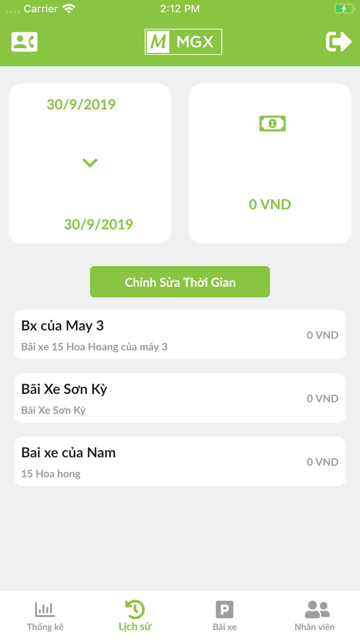Open the Nhân viên people icon
This screenshot has width=360, height=640.
click(x=317, y=609)
